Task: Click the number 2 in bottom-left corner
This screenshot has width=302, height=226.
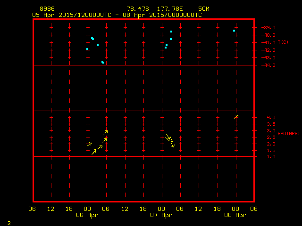Action: pos(9,222)
